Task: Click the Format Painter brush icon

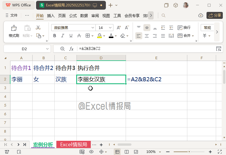Action: coord(14,28)
